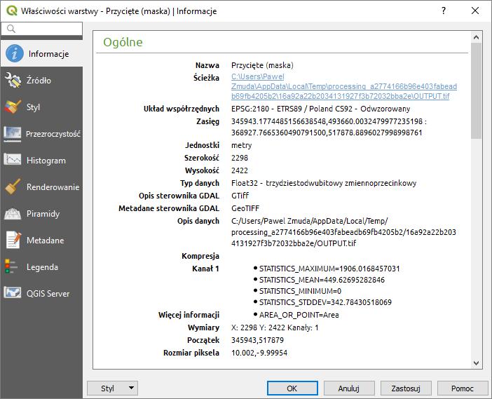
Task: Click the Rozmiar piksela value 10.002,-9.99954
Action: tap(259, 353)
